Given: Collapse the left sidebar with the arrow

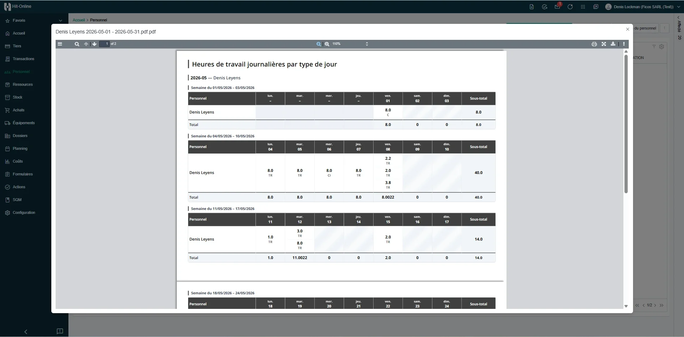Looking at the screenshot, I should (x=26, y=332).
